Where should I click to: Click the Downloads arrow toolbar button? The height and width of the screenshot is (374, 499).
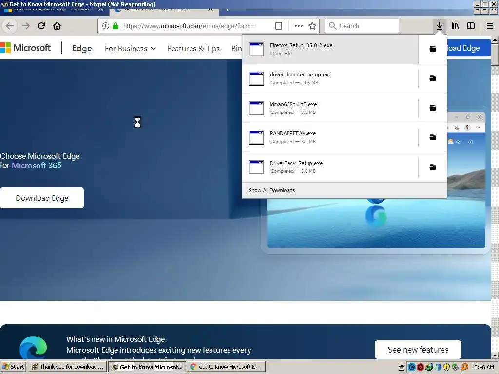coord(439,26)
